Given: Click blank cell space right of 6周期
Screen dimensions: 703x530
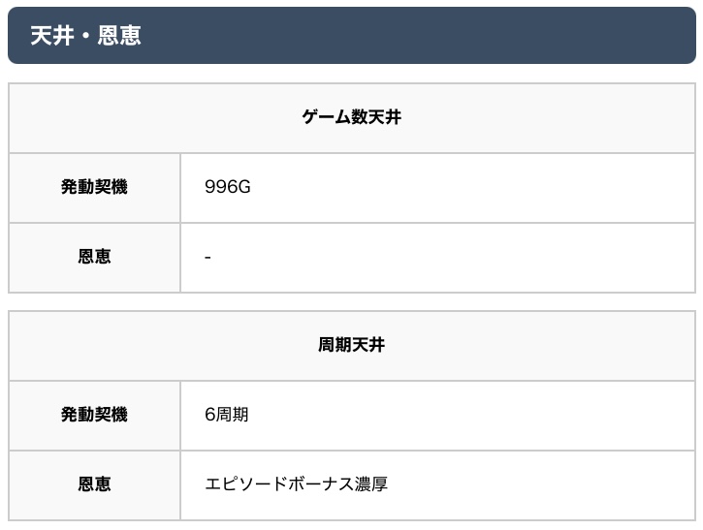Looking at the screenshot, I should [x=465, y=414].
